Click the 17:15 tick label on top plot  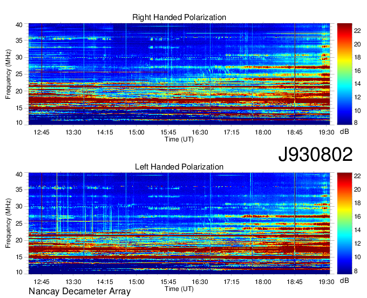coord(231,132)
